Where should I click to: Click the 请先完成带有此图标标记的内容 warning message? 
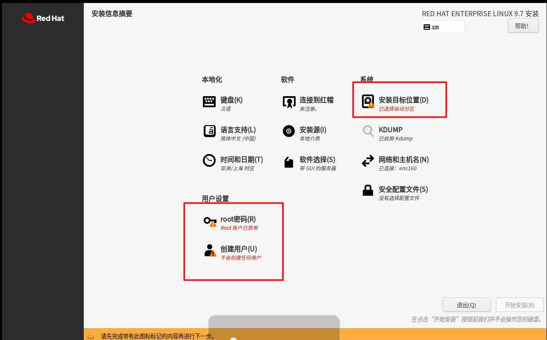(x=158, y=336)
